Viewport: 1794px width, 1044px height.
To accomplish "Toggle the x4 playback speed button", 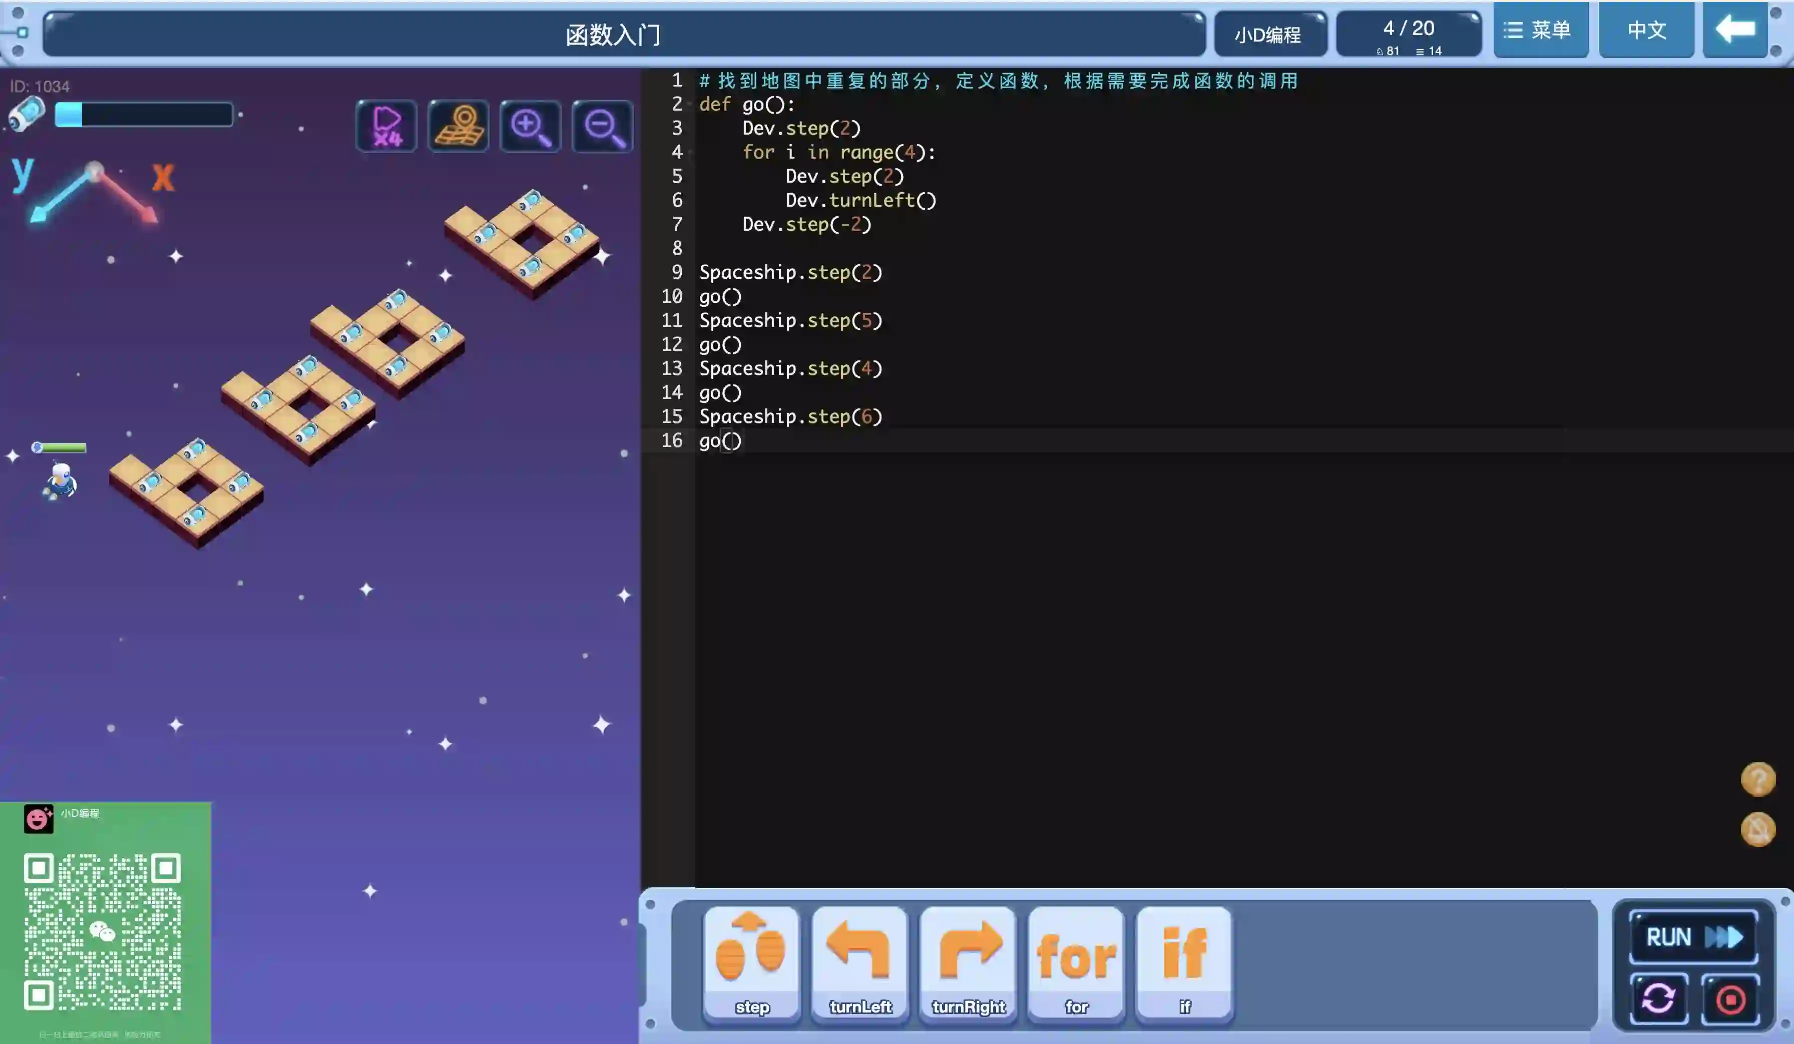I will point(386,127).
